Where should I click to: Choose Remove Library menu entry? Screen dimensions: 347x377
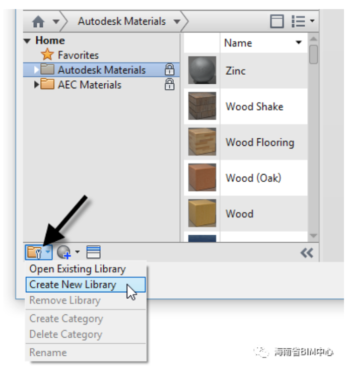point(86,301)
